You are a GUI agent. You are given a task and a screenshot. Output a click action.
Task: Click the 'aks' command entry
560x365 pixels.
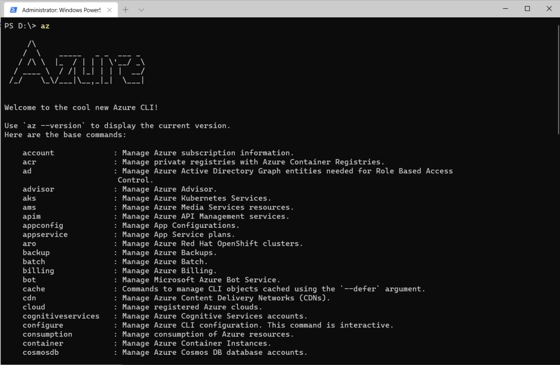tap(29, 198)
